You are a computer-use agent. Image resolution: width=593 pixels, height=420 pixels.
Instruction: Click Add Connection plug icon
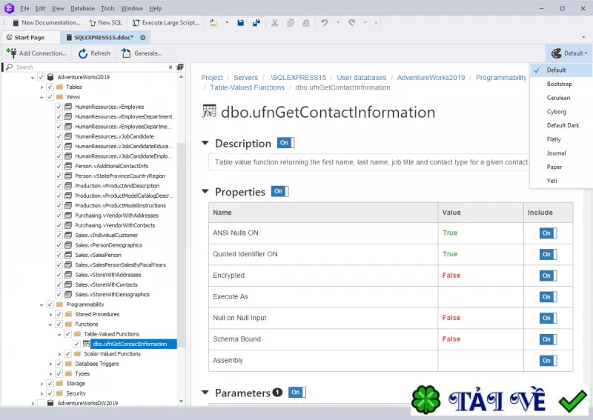pos(11,53)
